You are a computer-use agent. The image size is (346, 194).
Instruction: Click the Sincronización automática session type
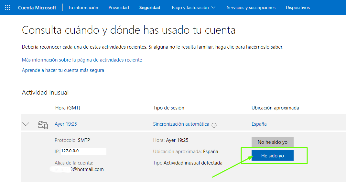click(181, 124)
